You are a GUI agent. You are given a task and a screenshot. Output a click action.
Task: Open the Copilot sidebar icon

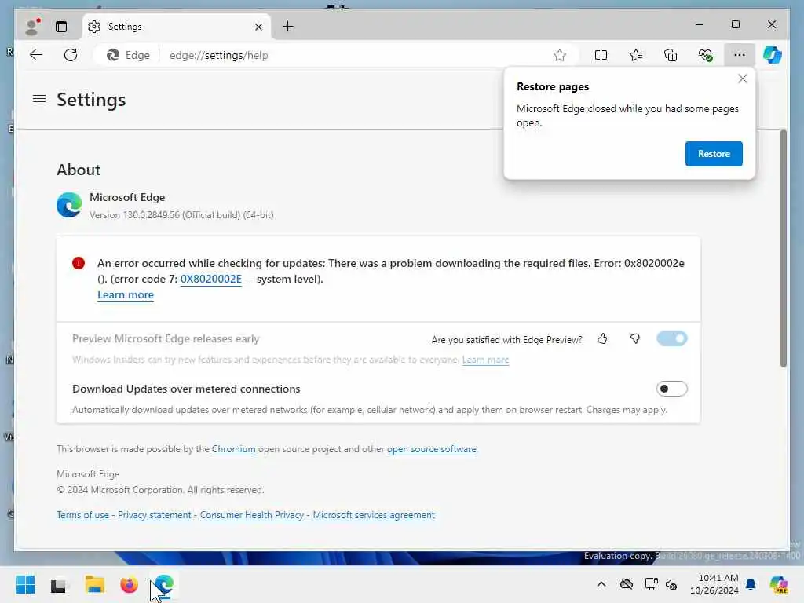tap(773, 55)
